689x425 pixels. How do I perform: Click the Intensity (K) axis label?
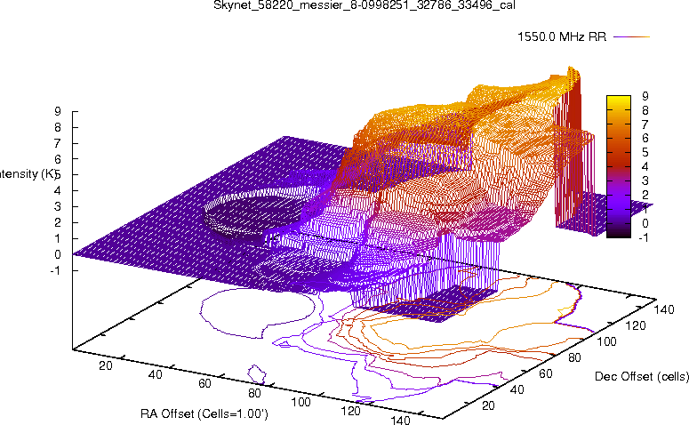click(x=28, y=174)
